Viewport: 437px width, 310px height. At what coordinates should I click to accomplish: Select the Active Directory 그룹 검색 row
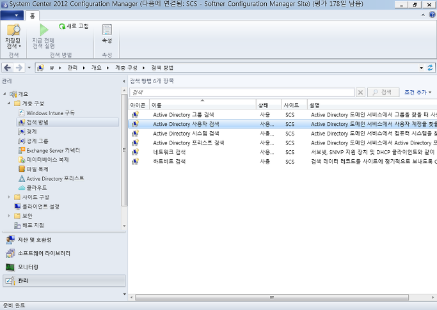[283, 115]
